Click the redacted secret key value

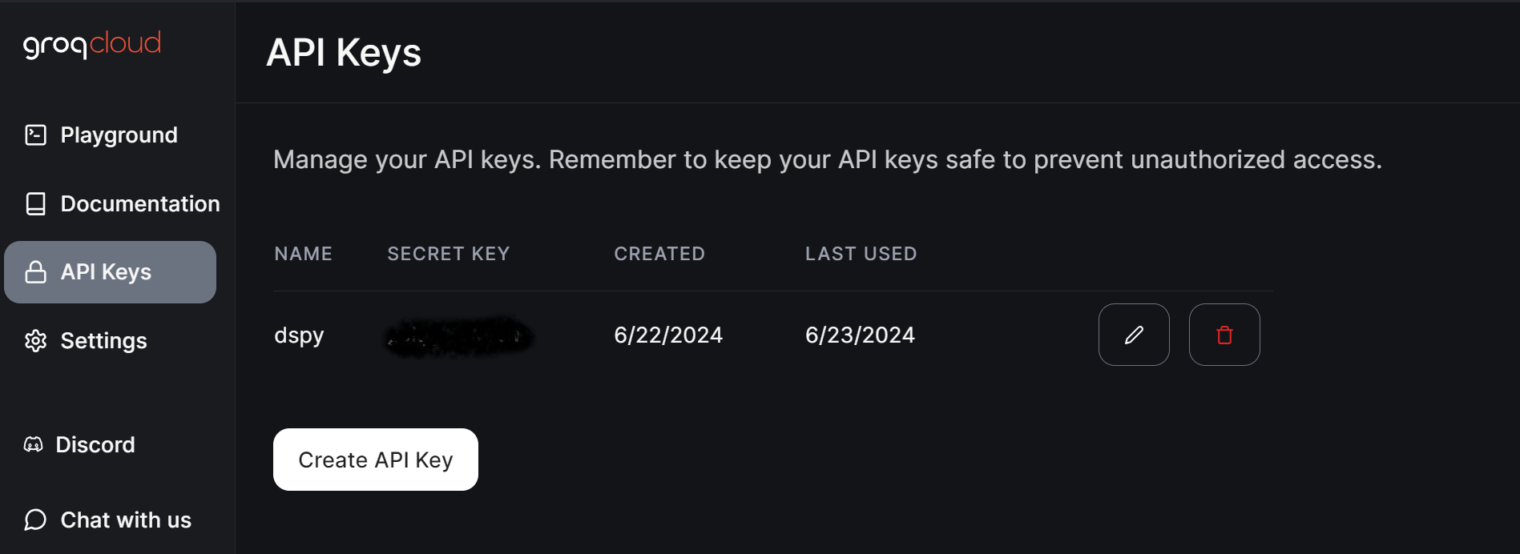click(x=458, y=335)
